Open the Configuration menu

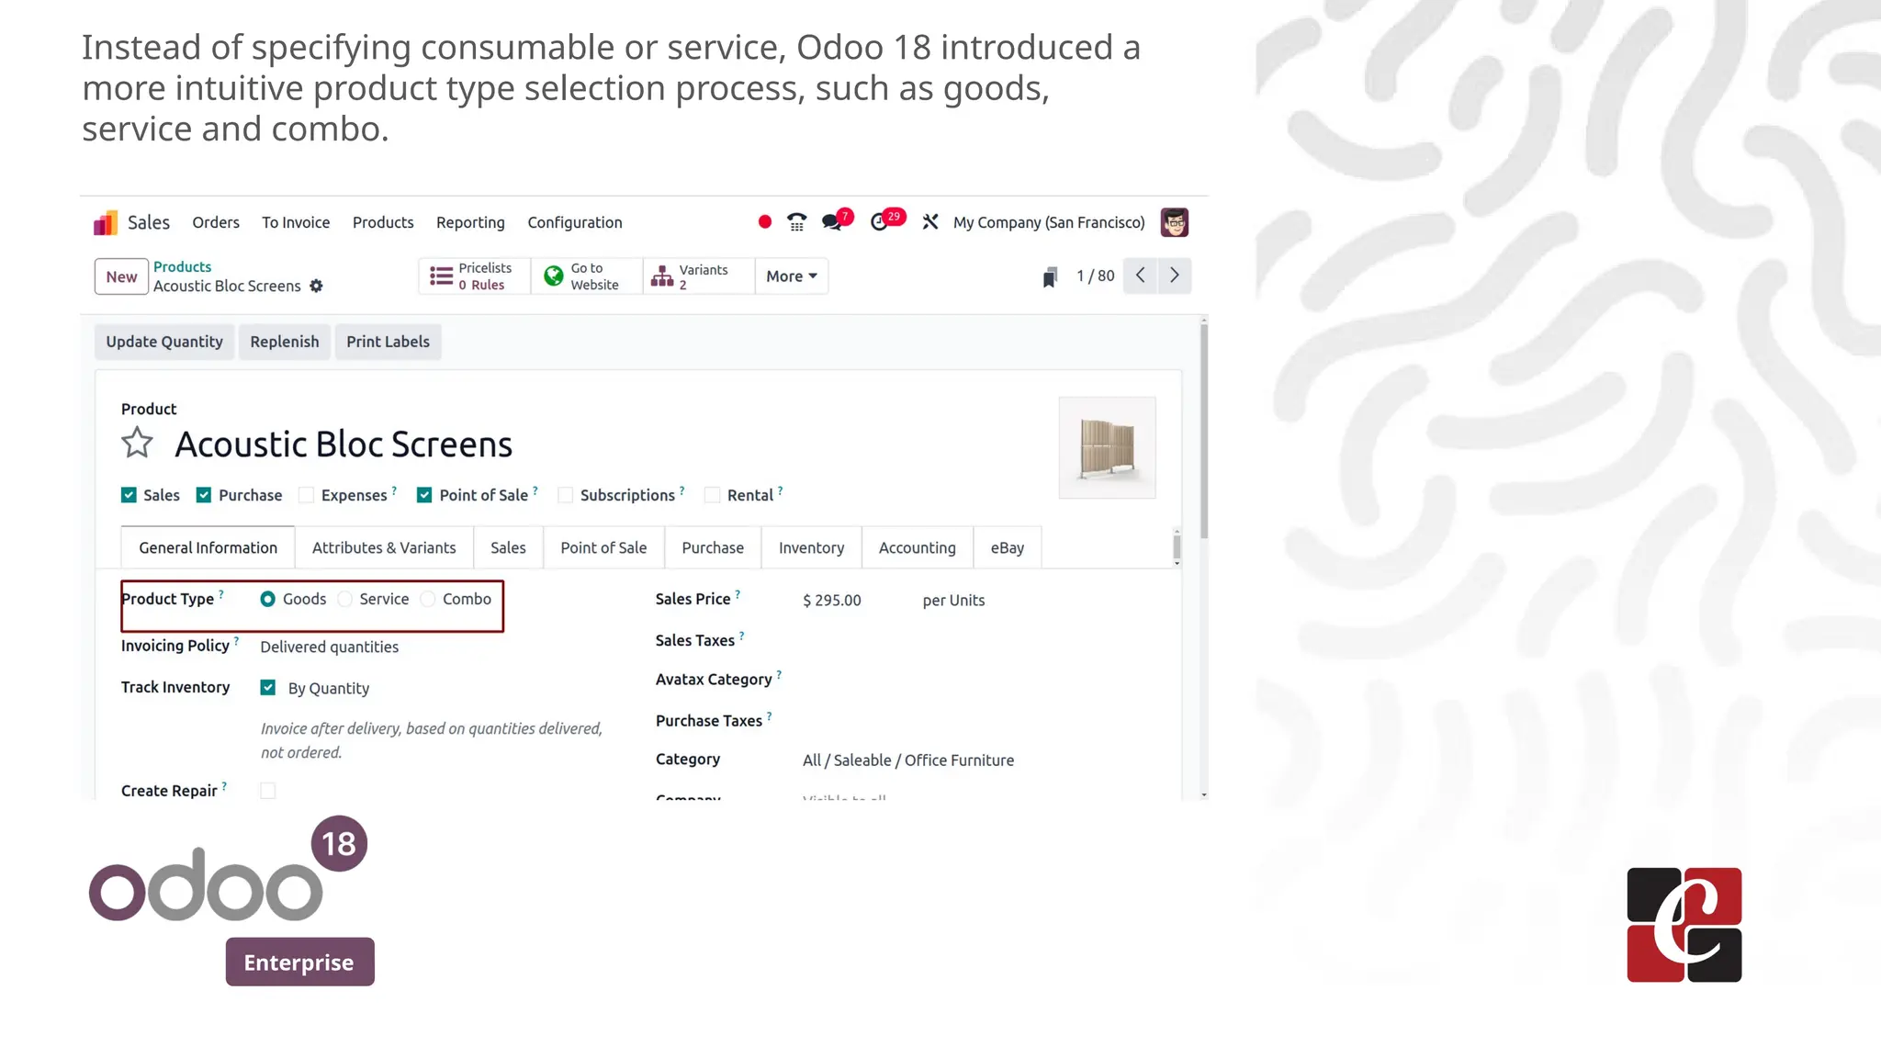[575, 222]
